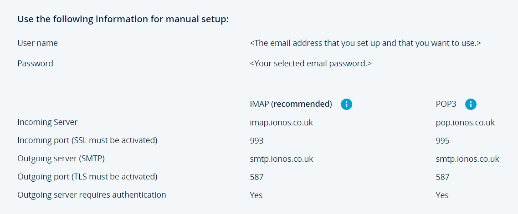
Task: Click the email address placeholder text
Action: pyautogui.click(x=365, y=43)
